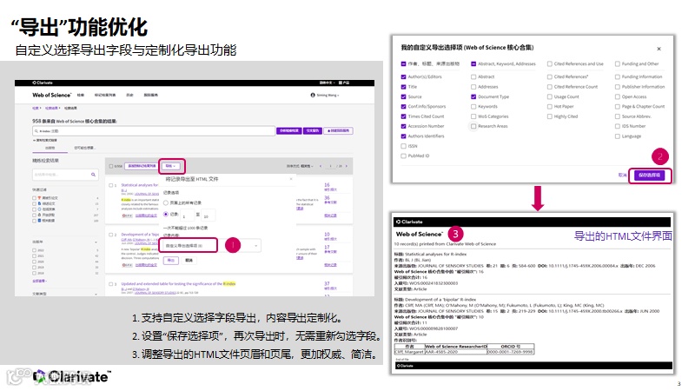Image resolution: width=695 pixels, height=391 pixels.
Task: Toggle the Author(s)/Editors checkbox
Action: pos(403,76)
